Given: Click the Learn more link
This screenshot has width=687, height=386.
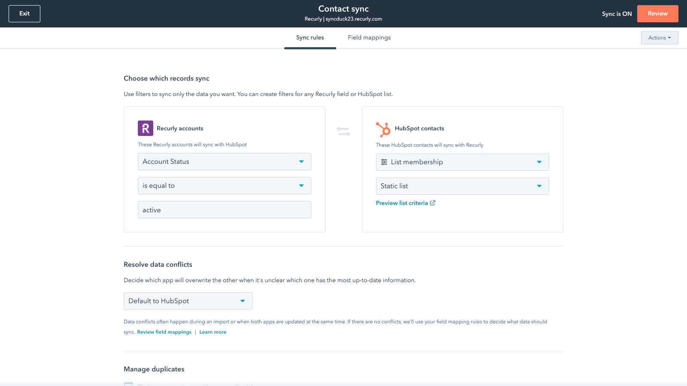Looking at the screenshot, I should 213,332.
